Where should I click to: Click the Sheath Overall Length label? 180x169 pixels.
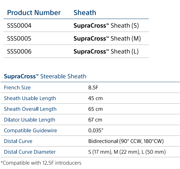pyautogui.click(x=30, y=109)
